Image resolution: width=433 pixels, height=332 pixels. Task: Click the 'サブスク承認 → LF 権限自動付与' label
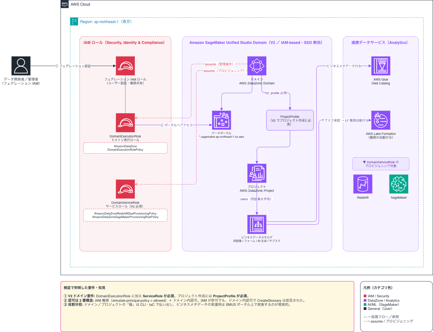(345, 120)
